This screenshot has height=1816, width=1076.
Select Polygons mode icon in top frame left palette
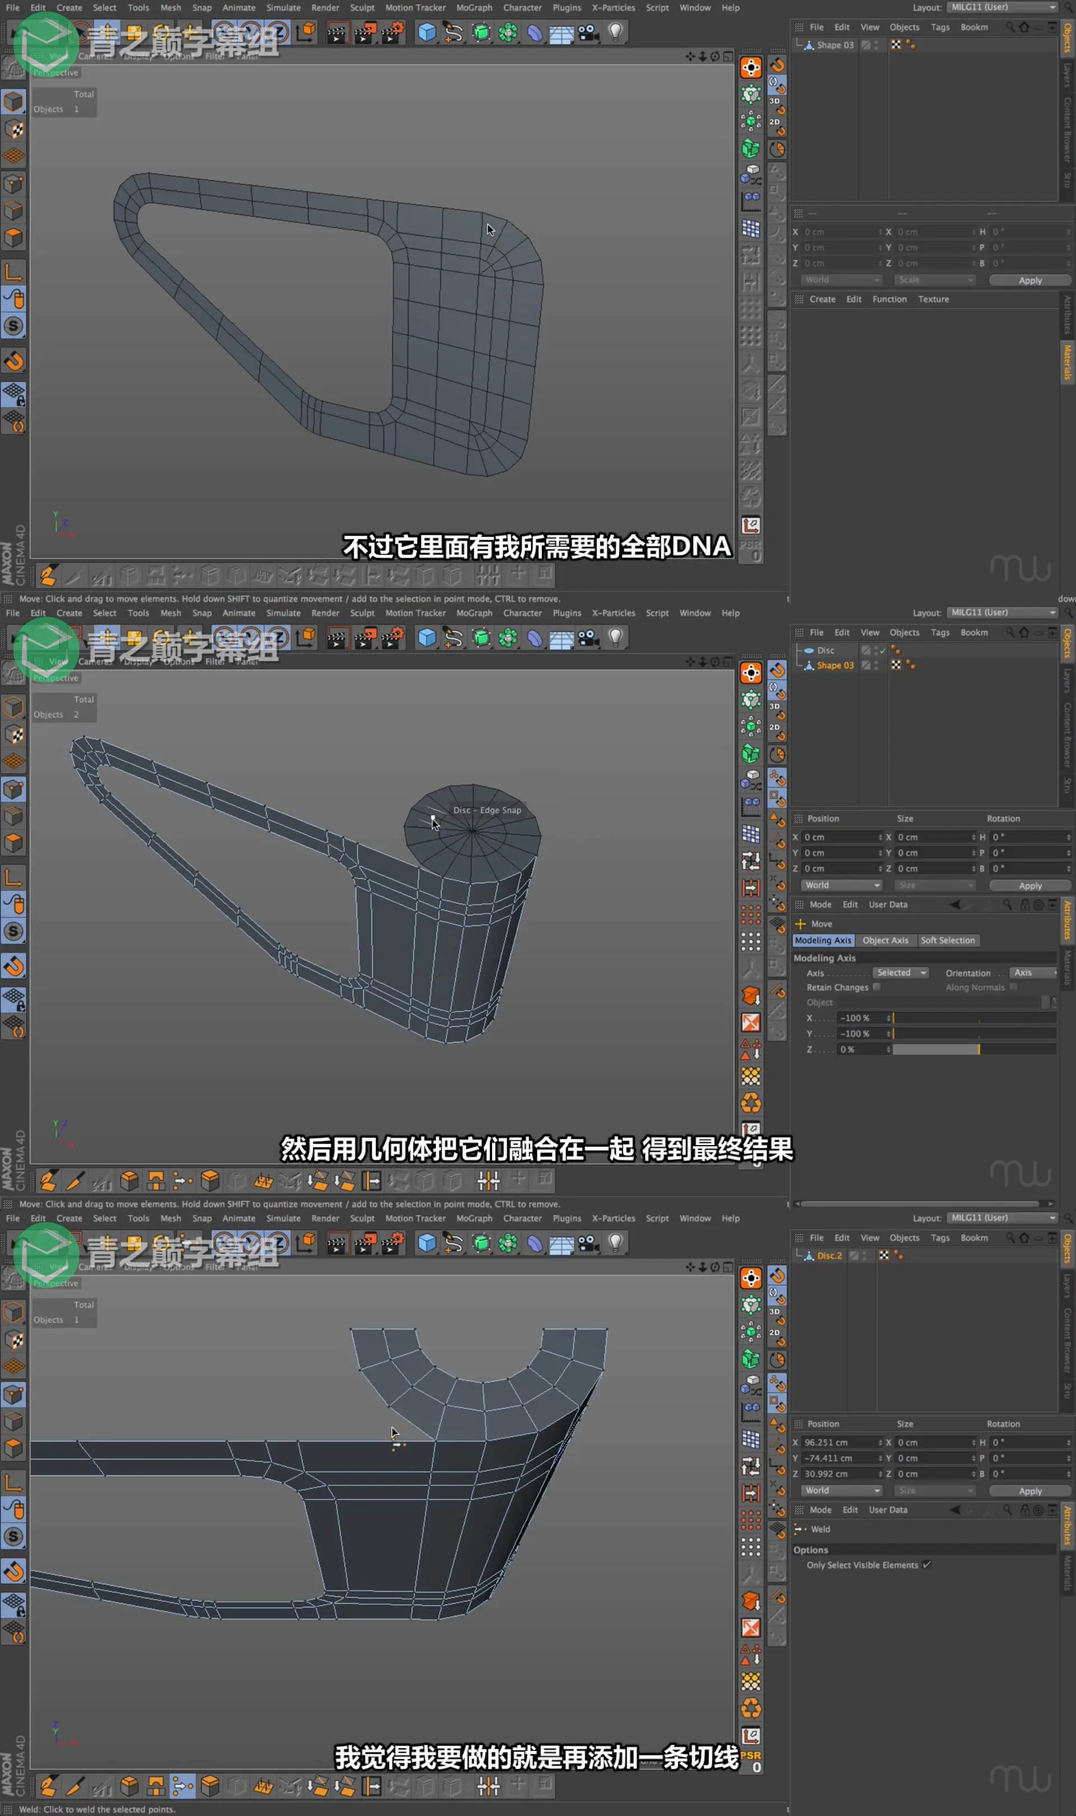[14, 237]
